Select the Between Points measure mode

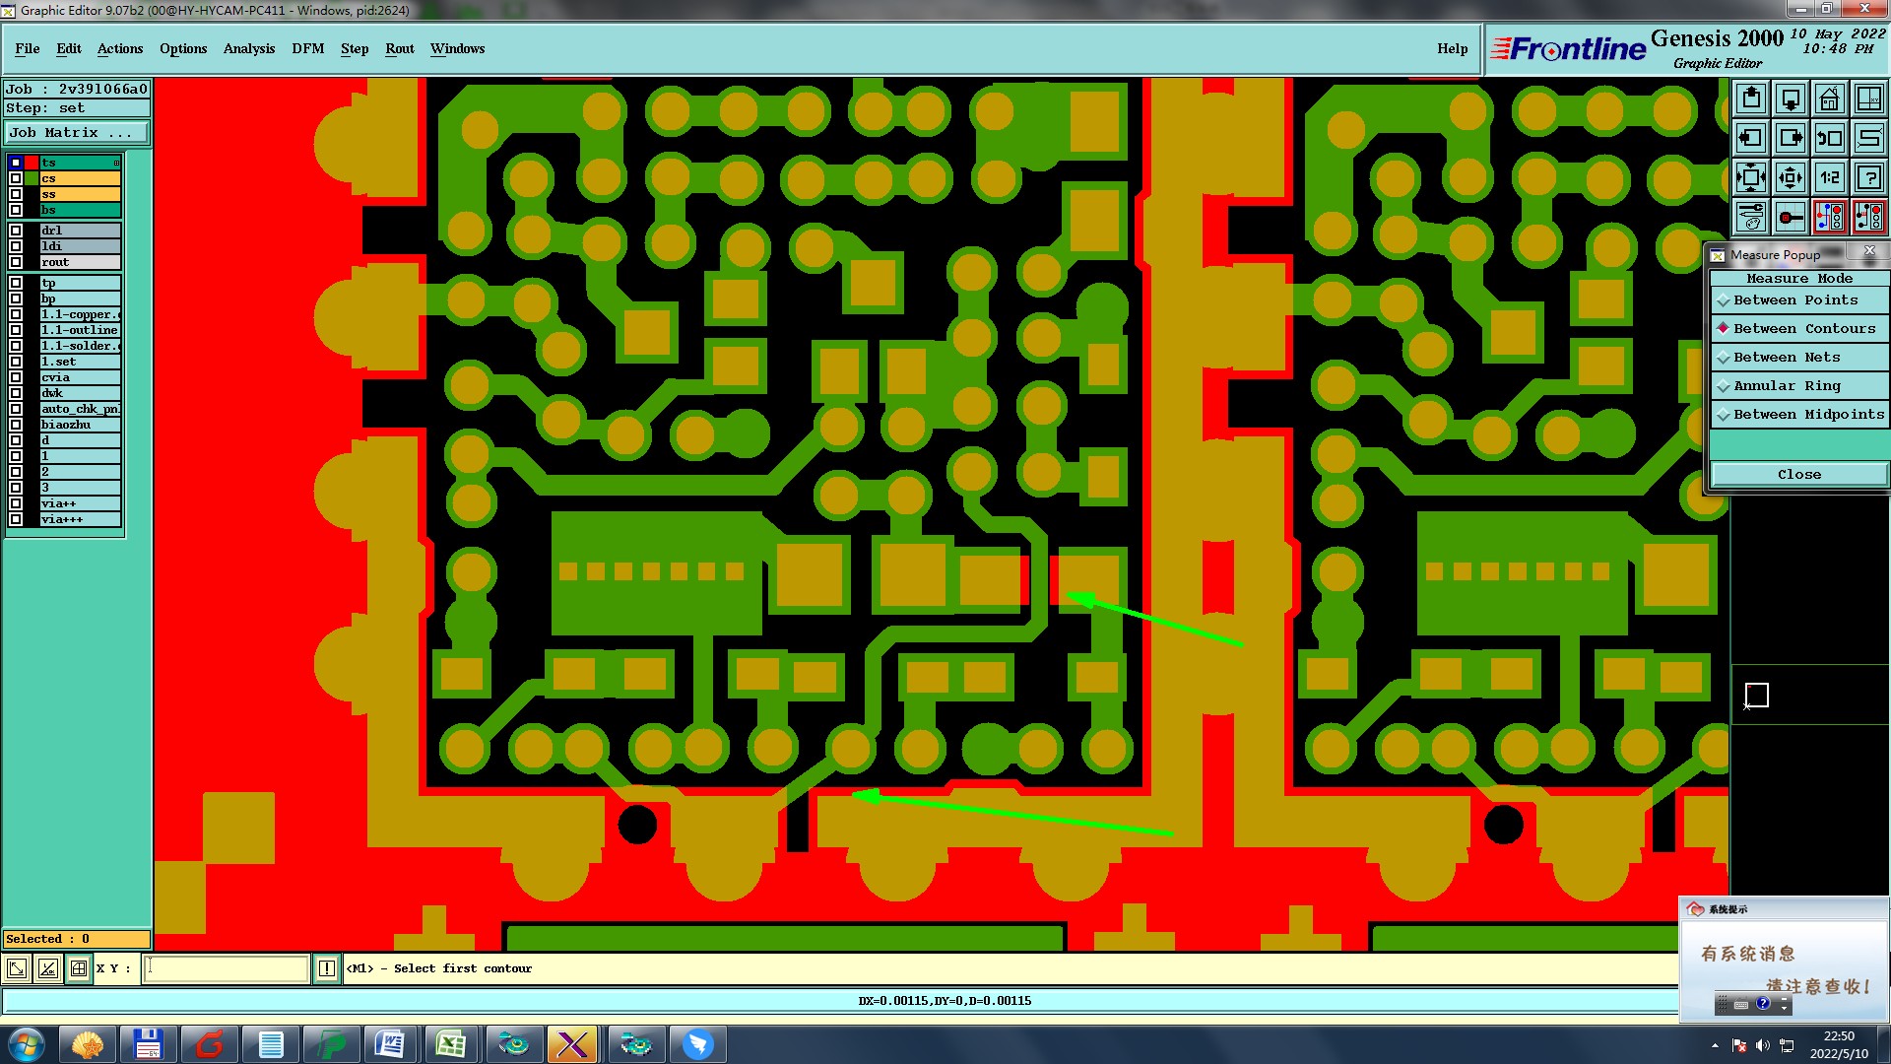pyautogui.click(x=1794, y=300)
